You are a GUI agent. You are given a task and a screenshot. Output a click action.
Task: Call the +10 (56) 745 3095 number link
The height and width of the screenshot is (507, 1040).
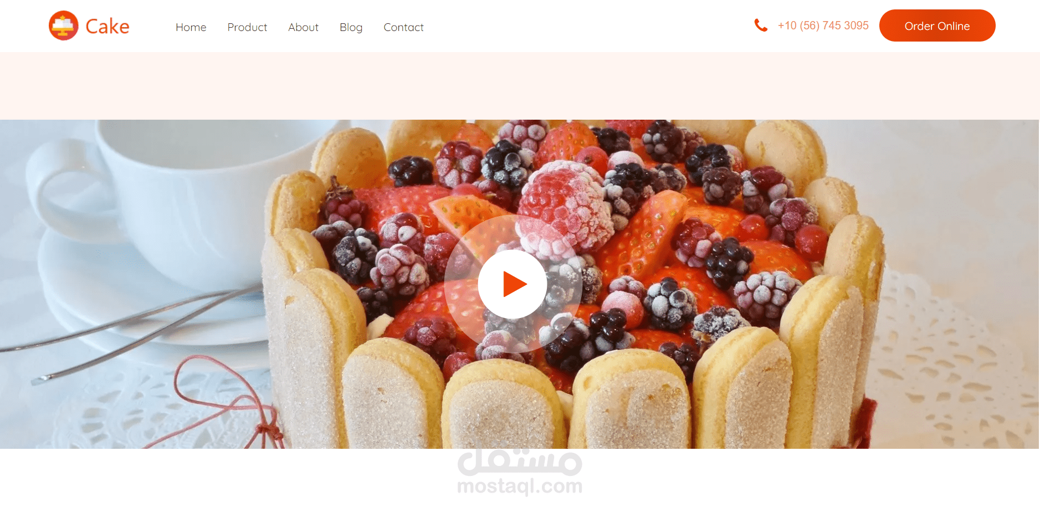pos(823,25)
